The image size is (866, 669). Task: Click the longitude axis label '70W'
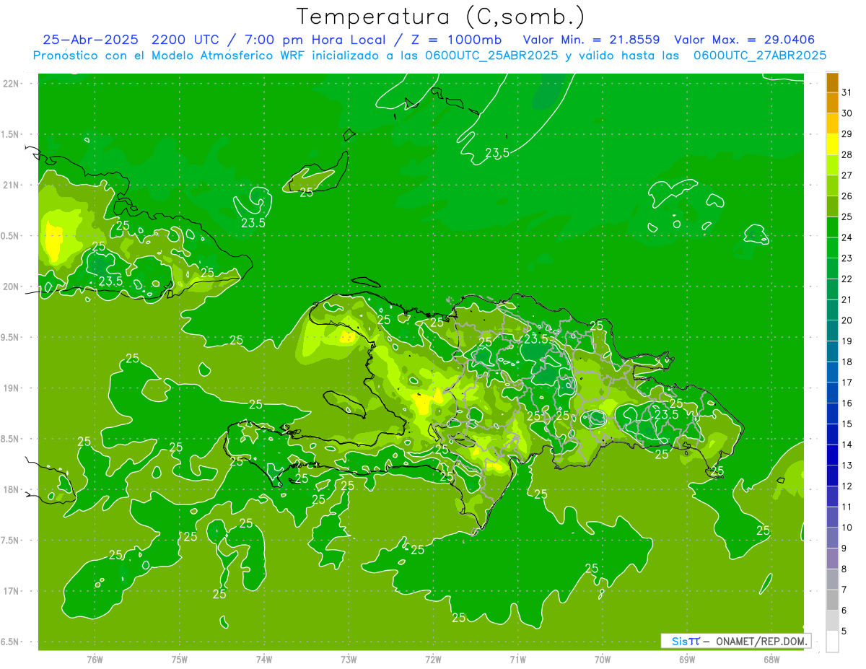click(603, 660)
